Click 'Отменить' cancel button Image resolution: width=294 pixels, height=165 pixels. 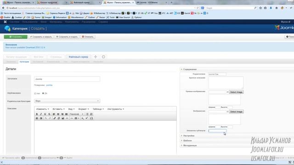point(88,37)
